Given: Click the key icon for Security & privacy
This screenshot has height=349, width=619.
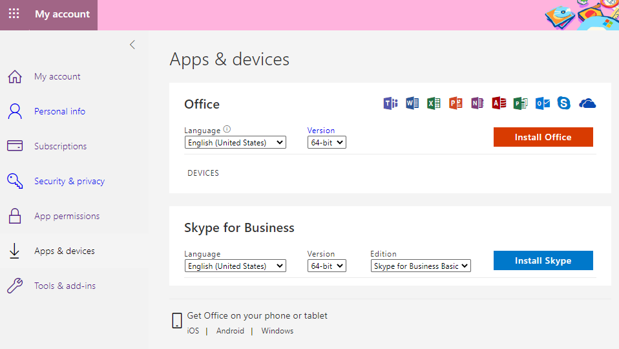Looking at the screenshot, I should 15,181.
